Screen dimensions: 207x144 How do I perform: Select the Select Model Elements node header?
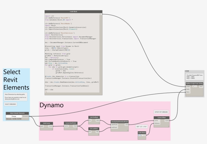tap(17, 113)
